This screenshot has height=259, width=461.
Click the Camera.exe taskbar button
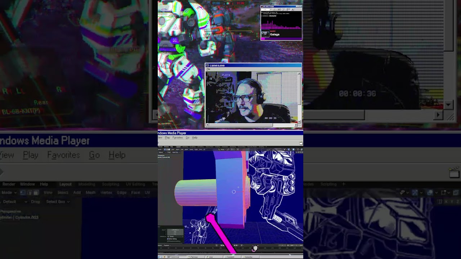(177, 257)
